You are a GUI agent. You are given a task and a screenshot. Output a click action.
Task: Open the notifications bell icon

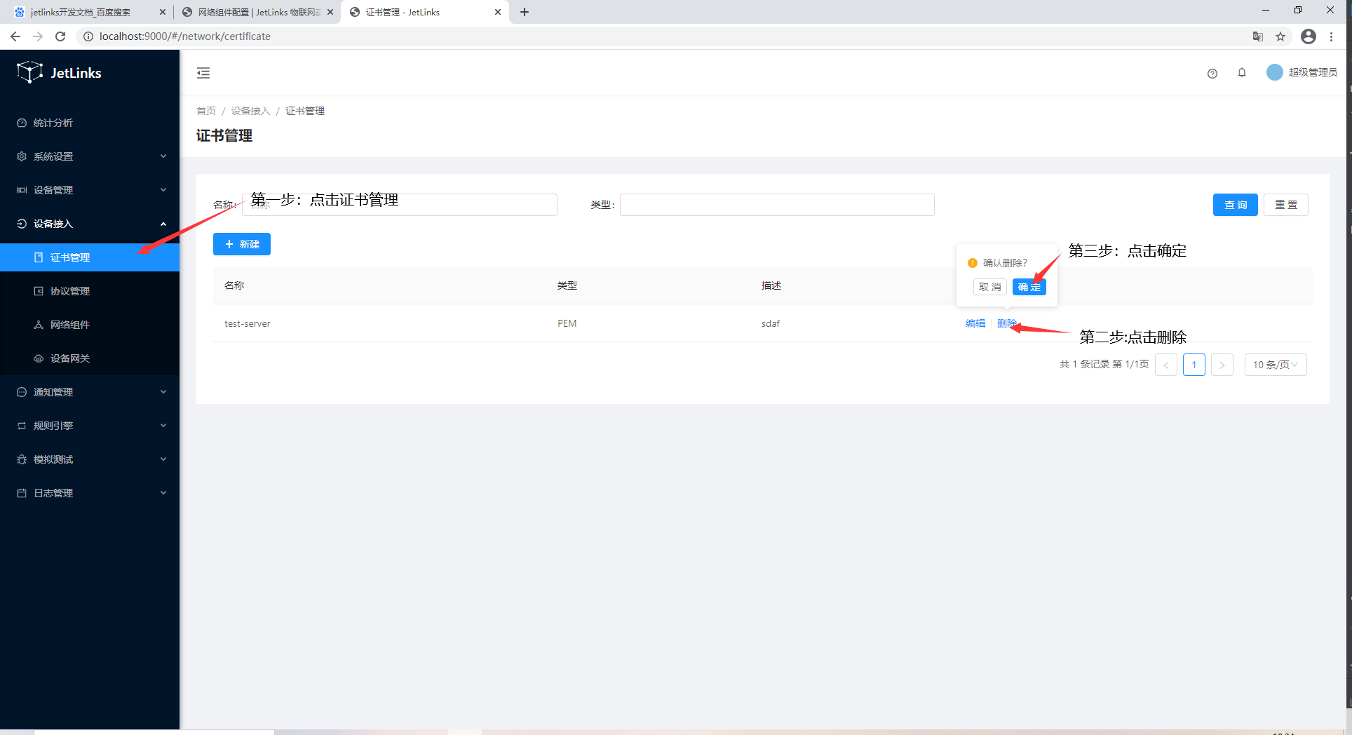click(x=1242, y=73)
